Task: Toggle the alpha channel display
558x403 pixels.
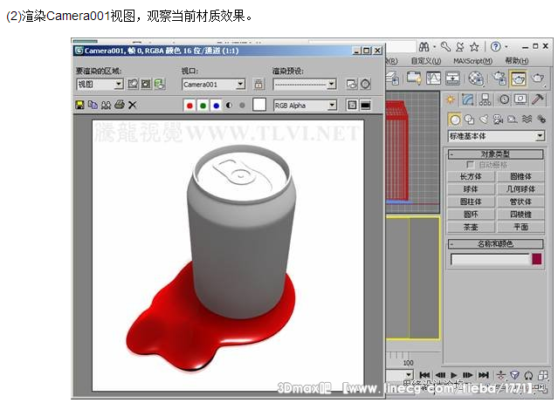Action: pos(229,106)
